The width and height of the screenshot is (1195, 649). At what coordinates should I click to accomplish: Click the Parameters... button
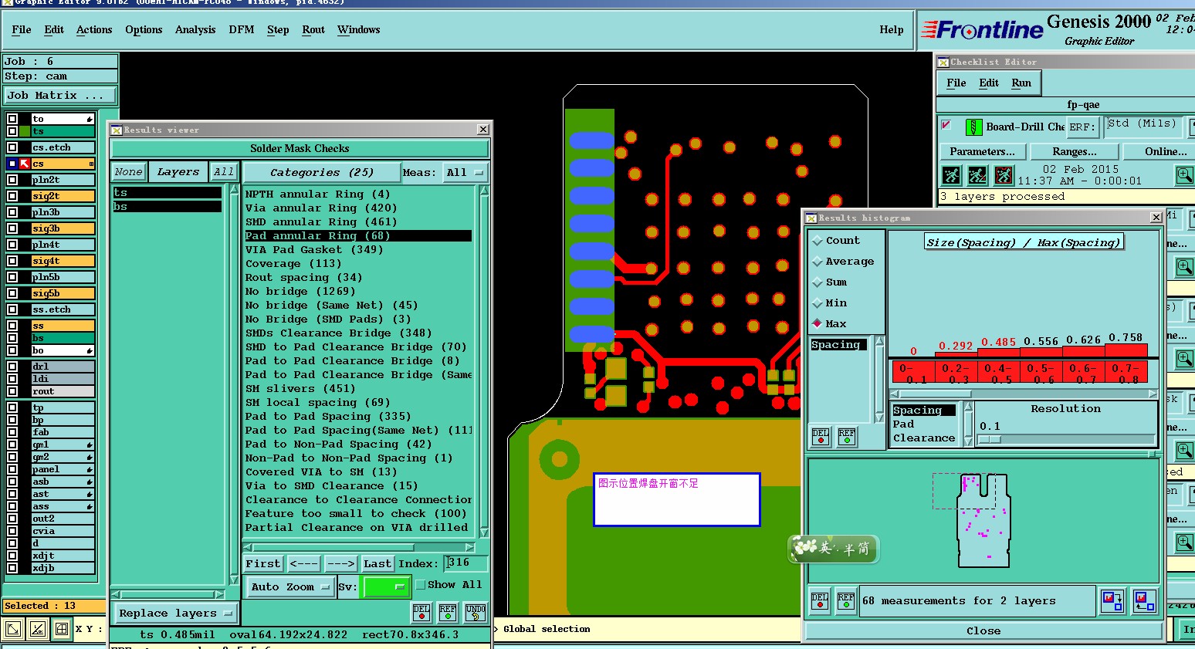coord(982,151)
